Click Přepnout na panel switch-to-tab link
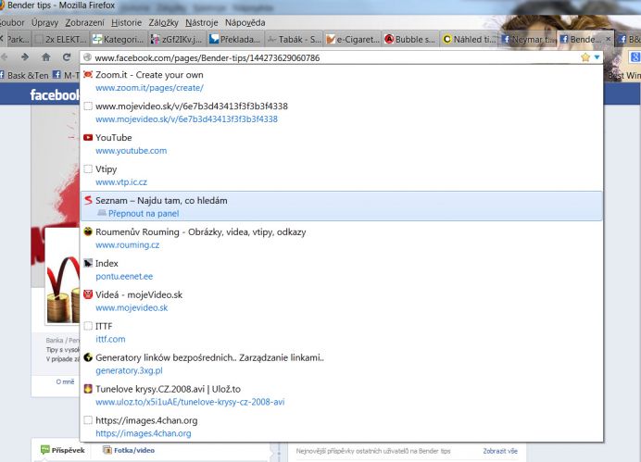This screenshot has height=462, width=641. click(x=144, y=214)
